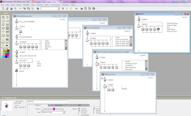Select the games map icon on flowline
The width and height of the screenshot is (191, 116).
(x=17, y=71)
